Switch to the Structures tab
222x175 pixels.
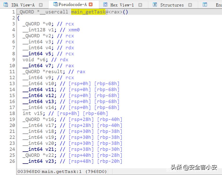tap(172, 5)
